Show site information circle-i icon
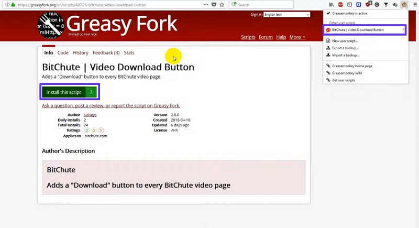 [x=7, y=5]
